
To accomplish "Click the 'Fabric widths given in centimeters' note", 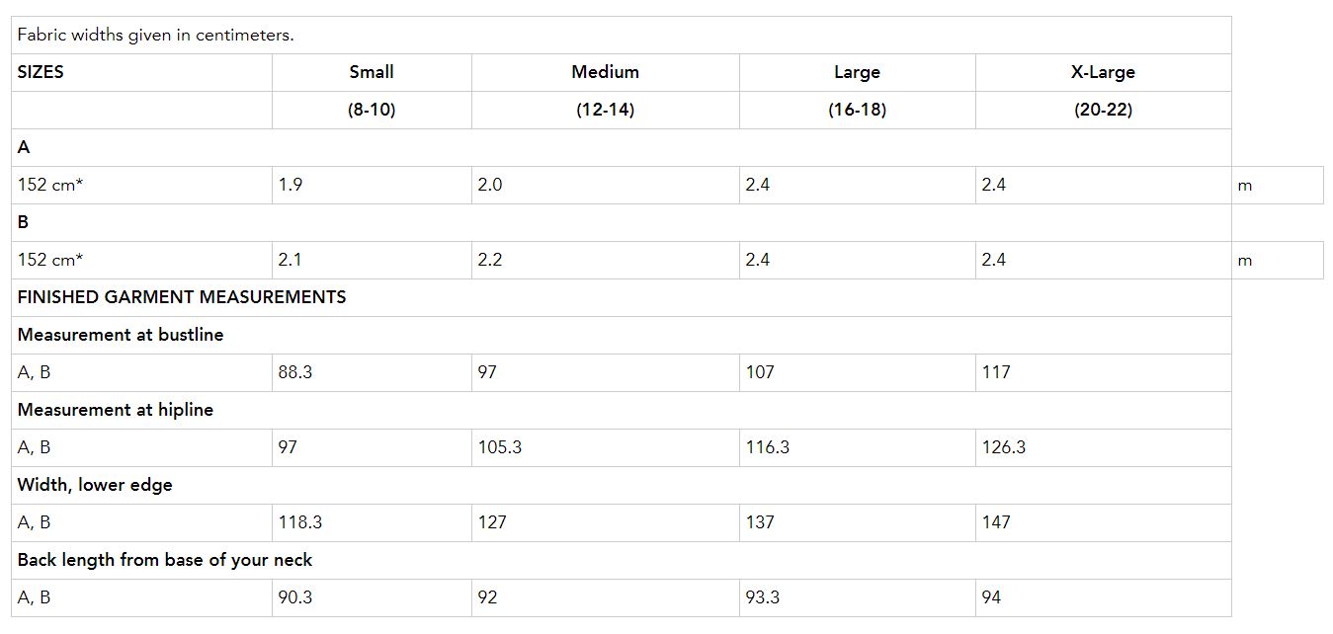I will [x=156, y=35].
